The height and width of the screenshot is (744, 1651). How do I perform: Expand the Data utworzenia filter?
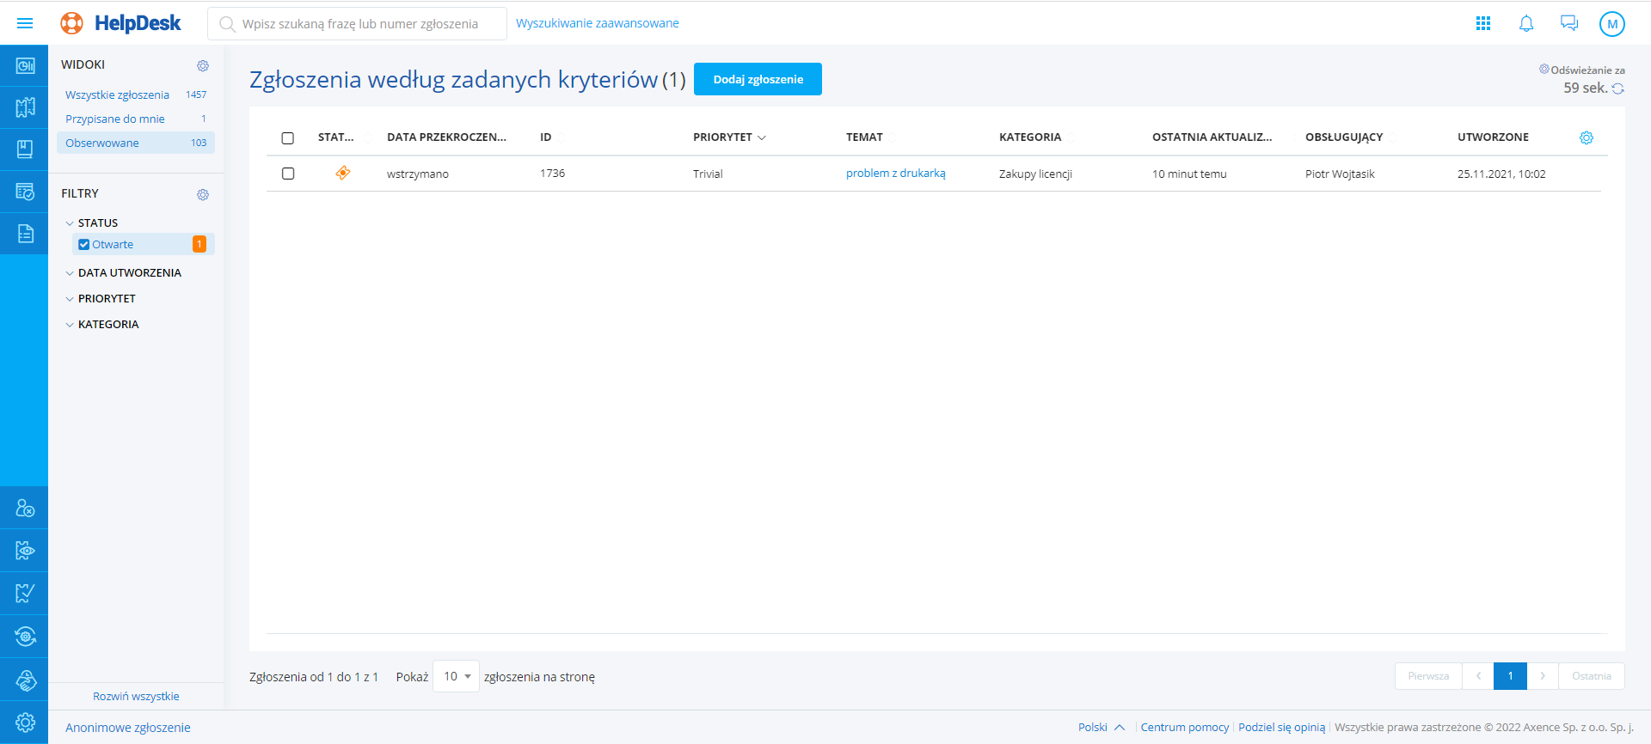[129, 273]
